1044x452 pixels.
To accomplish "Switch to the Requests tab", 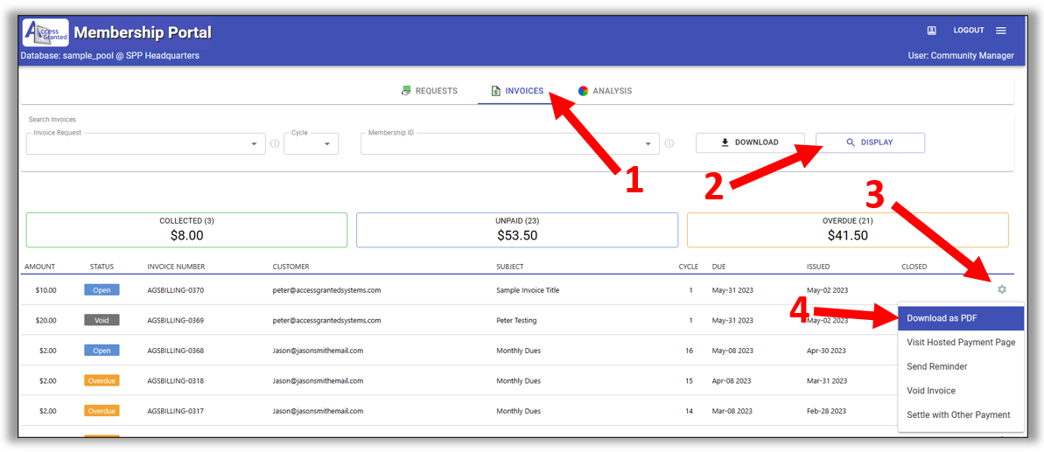I will [x=430, y=91].
